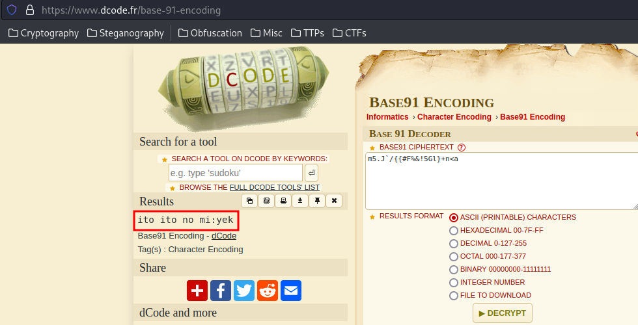This screenshot has height=325, width=638.
Task: Click the 'Base91 Encoding' page title
Action: tap(432, 103)
